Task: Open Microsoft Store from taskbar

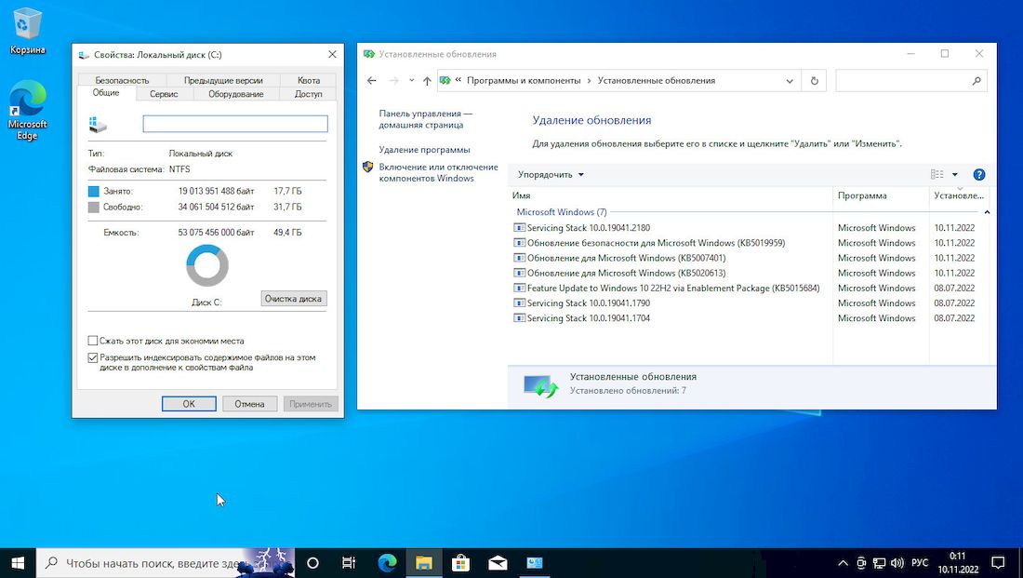Action: 460,562
